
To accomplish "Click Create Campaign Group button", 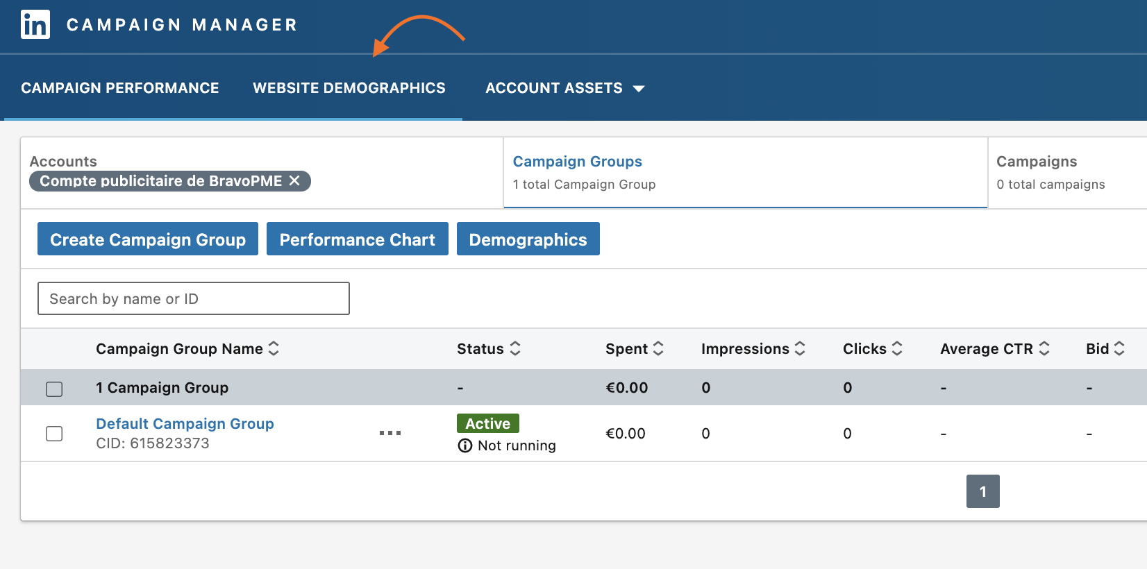I will point(148,239).
